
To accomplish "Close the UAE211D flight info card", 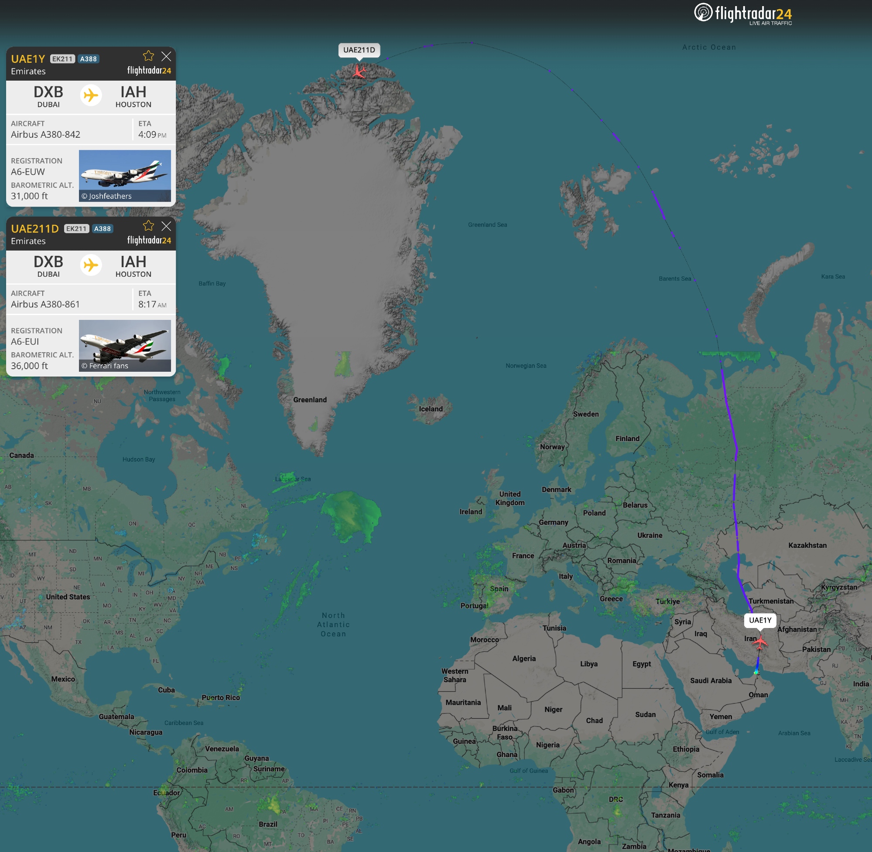I will click(166, 226).
